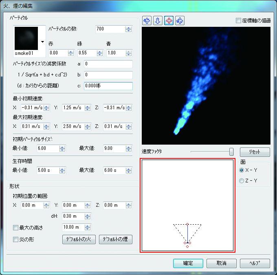The height and width of the screenshot is (275, 277).
Task: Click the 赤 color spinner arrows
Action: [71, 53]
